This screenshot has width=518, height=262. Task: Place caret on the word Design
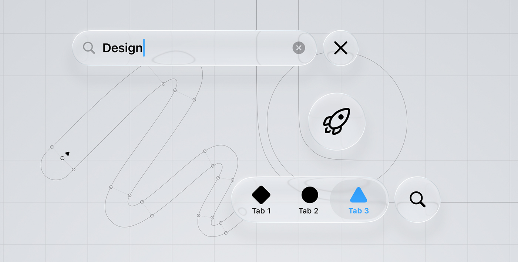[122, 48]
